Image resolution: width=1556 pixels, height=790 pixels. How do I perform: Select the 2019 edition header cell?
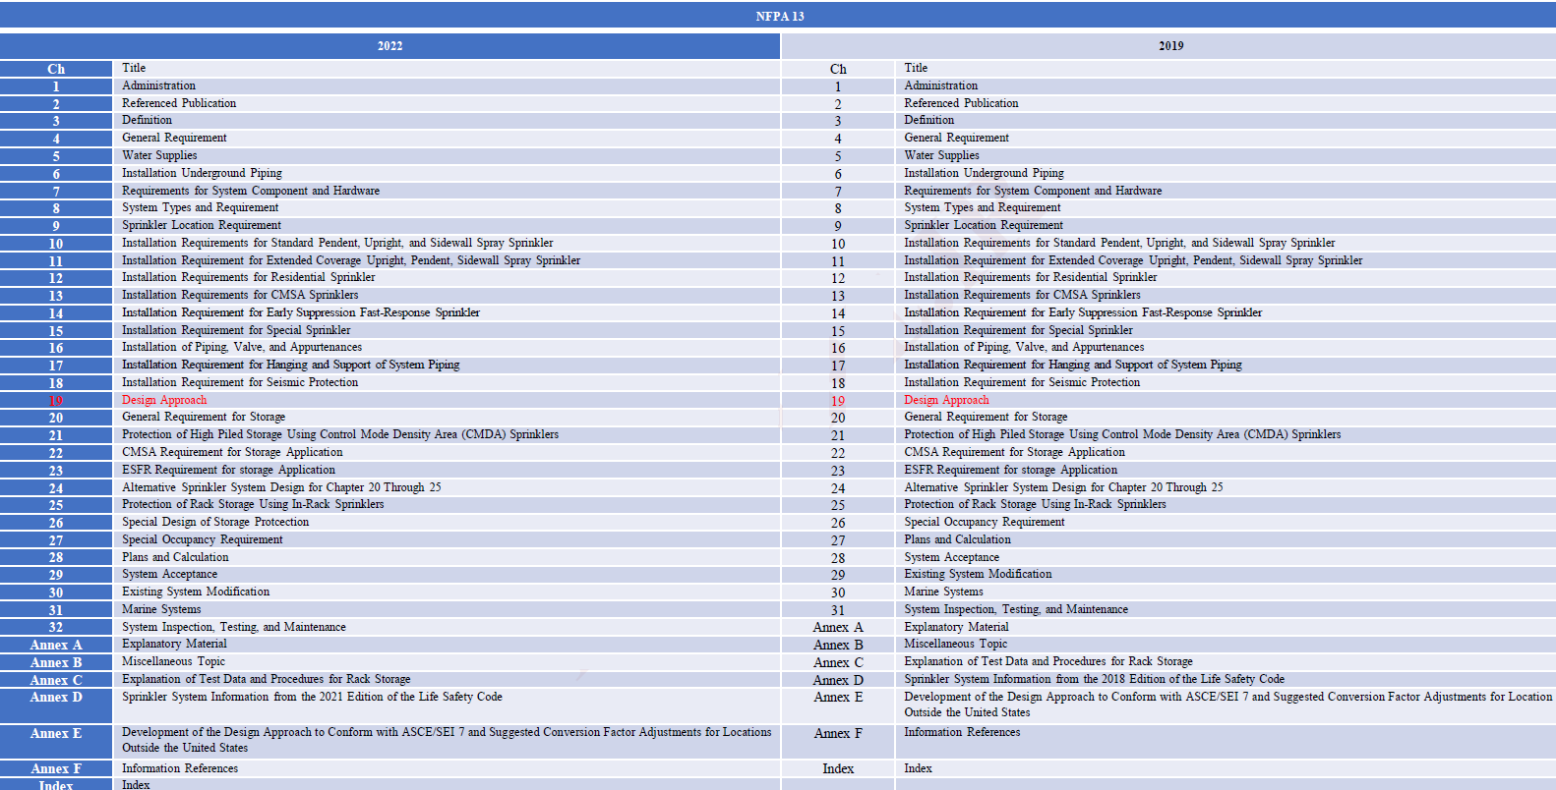tap(1169, 46)
